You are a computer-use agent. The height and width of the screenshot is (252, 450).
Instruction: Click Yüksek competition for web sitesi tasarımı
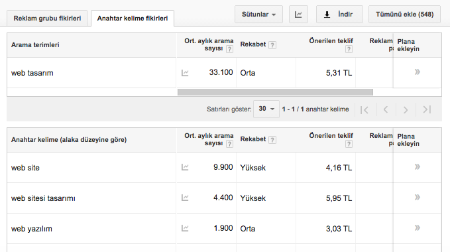click(x=253, y=198)
